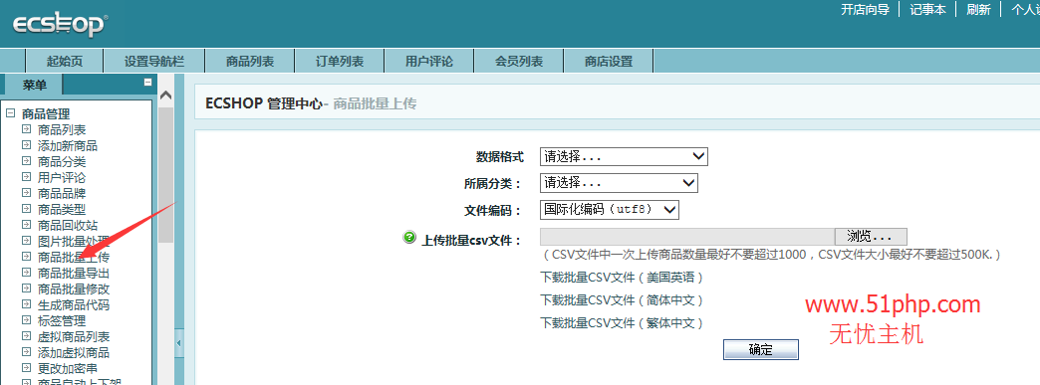Image resolution: width=1040 pixels, height=385 pixels.
Task: Click arrow icon beside 商品批量导出
Action: pos(26,273)
